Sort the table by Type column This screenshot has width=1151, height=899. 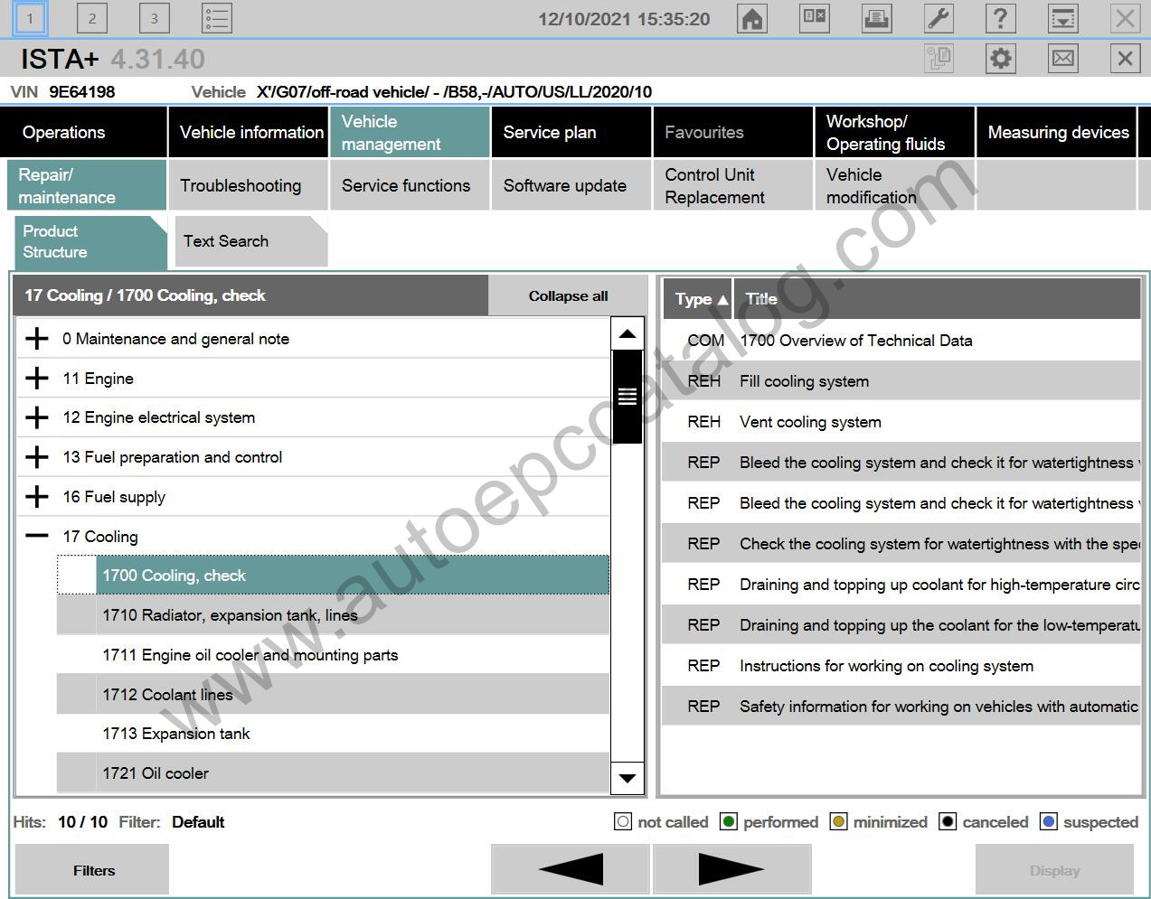coord(698,298)
